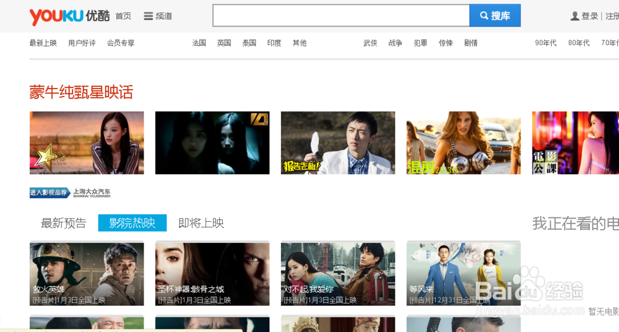Filter movies by 英国
Viewport: 619px width, 332px height.
pos(224,43)
